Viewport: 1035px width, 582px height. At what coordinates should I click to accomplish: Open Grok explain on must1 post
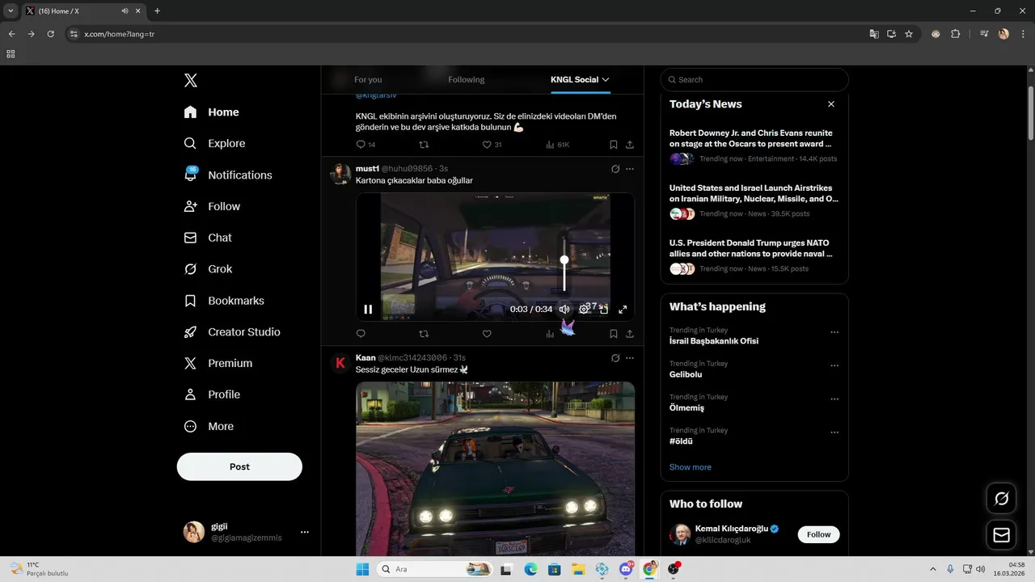tap(615, 169)
